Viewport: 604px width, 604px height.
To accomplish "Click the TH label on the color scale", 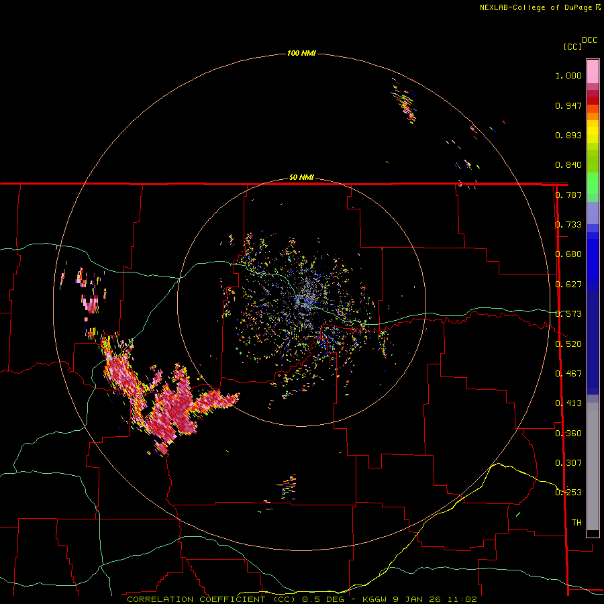I will (576, 522).
